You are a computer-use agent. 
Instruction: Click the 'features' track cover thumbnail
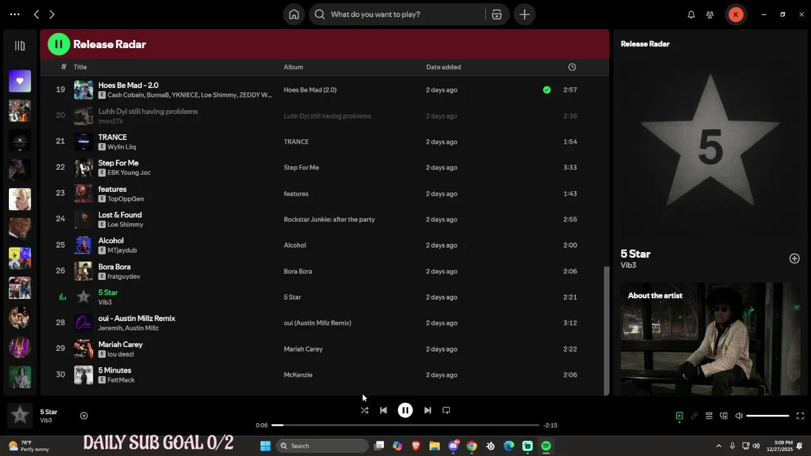pyautogui.click(x=84, y=193)
